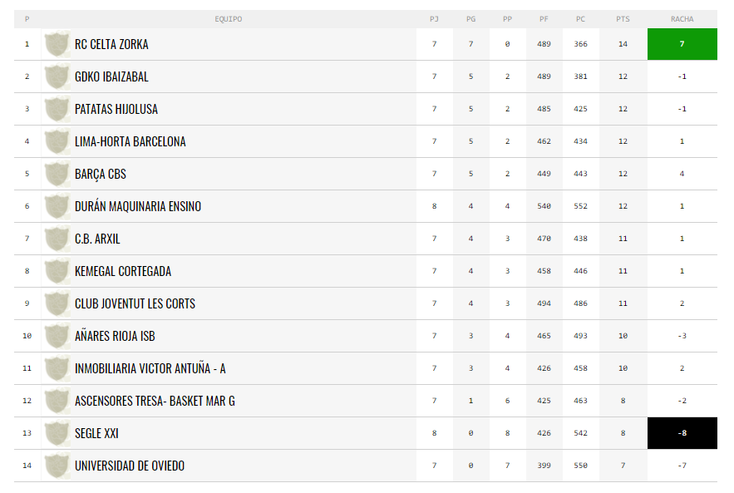Click the RC CELTA ZORKA team crest icon
This screenshot has height=493, width=734.
coord(57,44)
